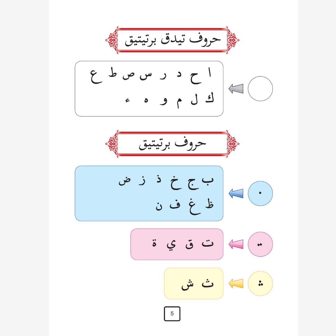Click the letter ك in the white box
The width and height of the screenshot is (336, 336).
coord(210,99)
